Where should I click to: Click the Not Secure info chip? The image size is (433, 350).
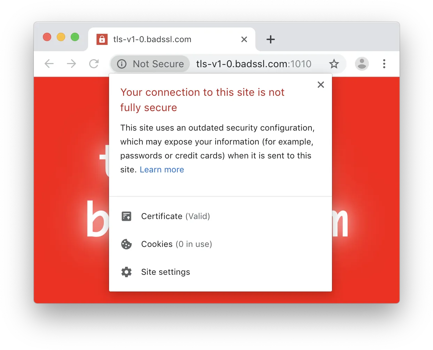pyautogui.click(x=150, y=64)
